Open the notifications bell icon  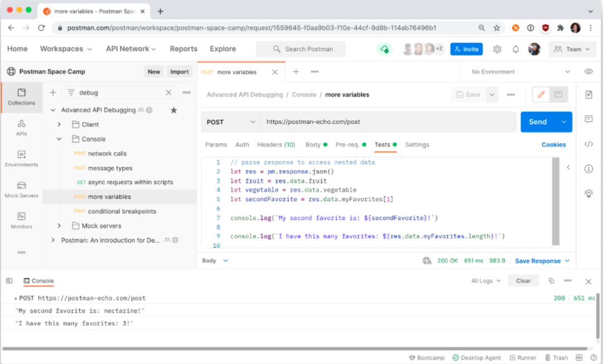point(516,49)
